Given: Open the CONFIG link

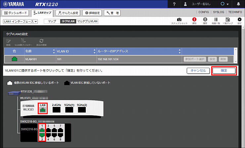Looking at the screenshot, I should point(204,12).
